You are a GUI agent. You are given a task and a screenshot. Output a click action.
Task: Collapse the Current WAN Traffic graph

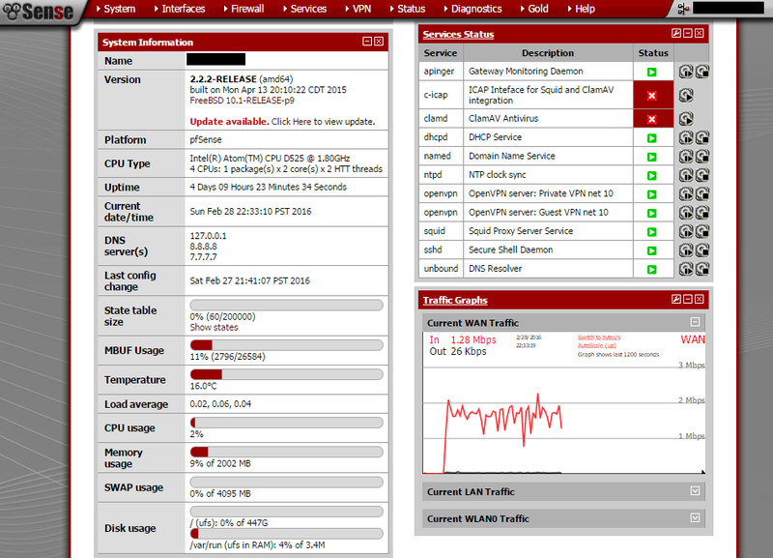click(x=694, y=323)
